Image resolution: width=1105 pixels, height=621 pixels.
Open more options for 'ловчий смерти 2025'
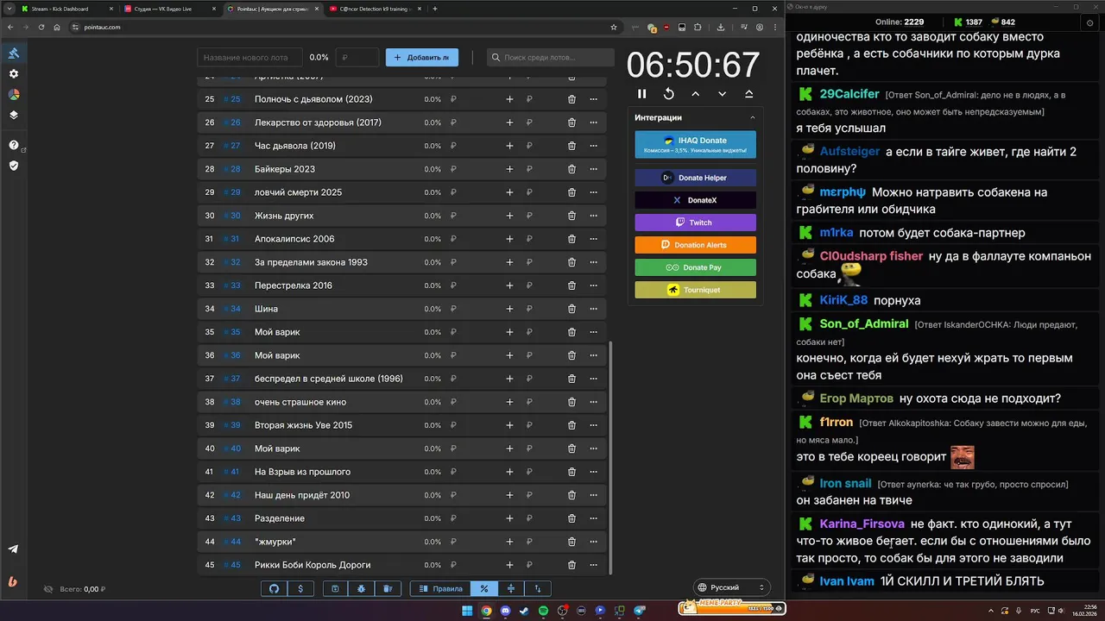click(x=593, y=192)
